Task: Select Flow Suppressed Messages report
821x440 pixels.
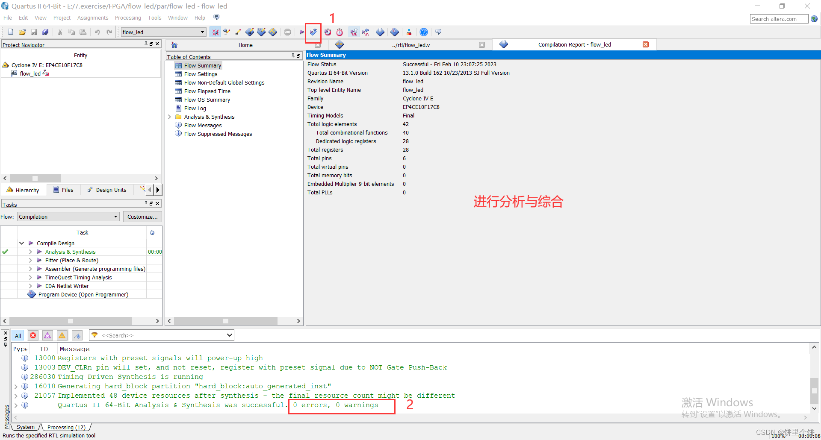Action: (x=218, y=134)
